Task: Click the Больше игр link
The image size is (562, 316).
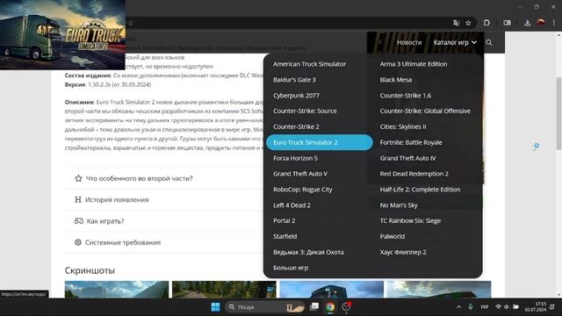Action: (x=291, y=268)
